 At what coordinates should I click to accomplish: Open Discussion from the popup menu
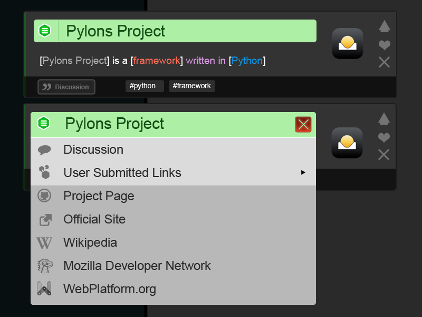[x=174, y=150]
